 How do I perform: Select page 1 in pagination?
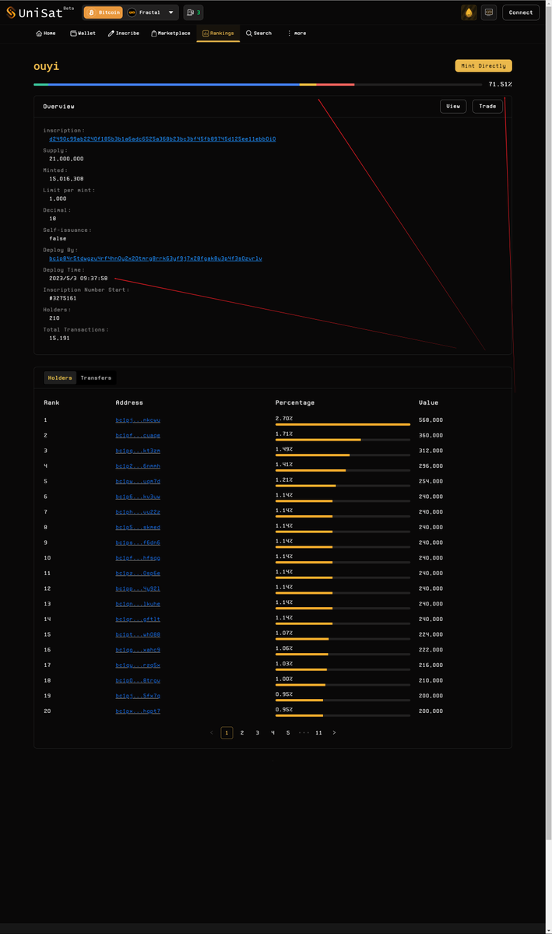coord(227,732)
